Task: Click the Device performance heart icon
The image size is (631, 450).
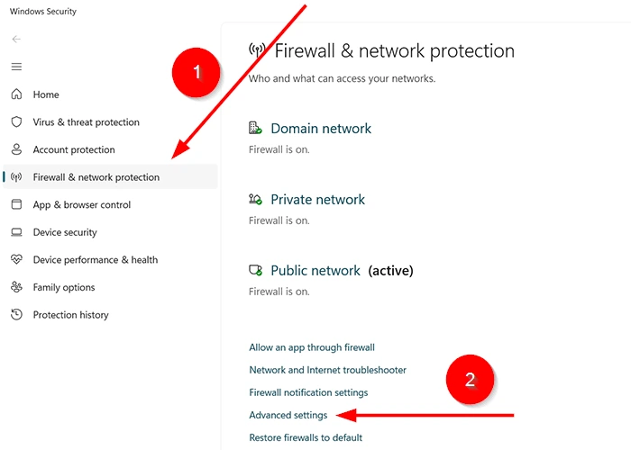Action: tap(16, 259)
